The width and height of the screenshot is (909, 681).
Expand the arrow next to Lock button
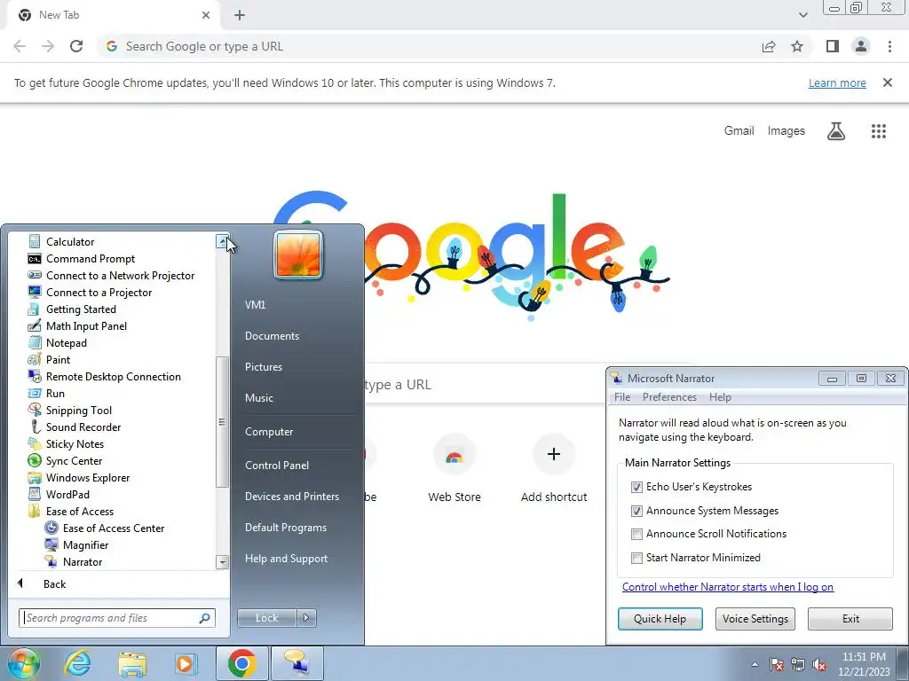306,618
